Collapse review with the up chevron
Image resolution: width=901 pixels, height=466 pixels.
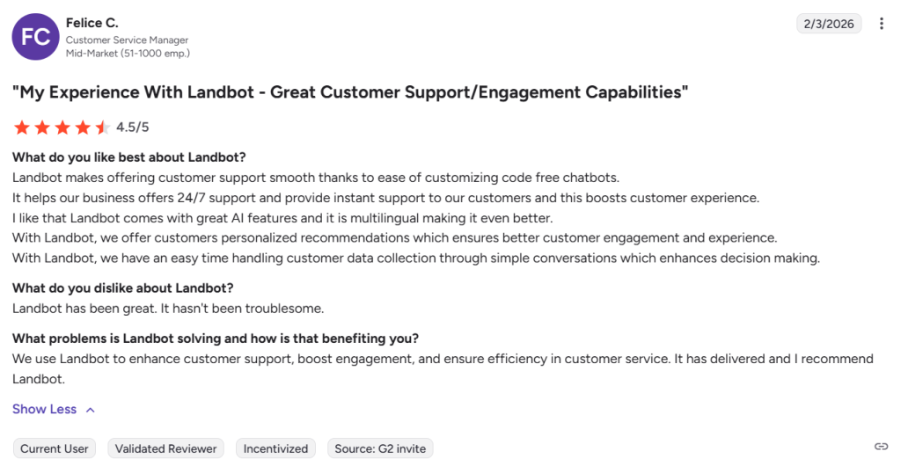(x=91, y=410)
